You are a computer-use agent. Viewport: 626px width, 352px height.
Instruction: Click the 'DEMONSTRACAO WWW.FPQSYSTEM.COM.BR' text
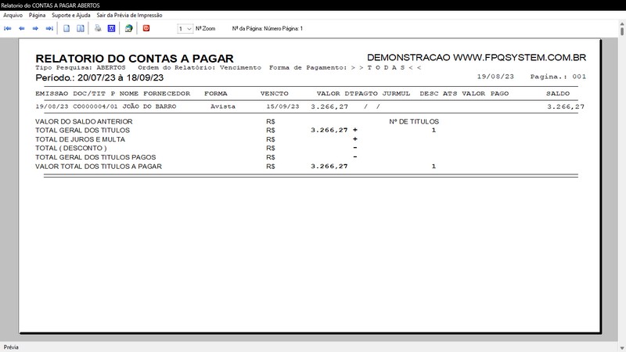tap(477, 57)
